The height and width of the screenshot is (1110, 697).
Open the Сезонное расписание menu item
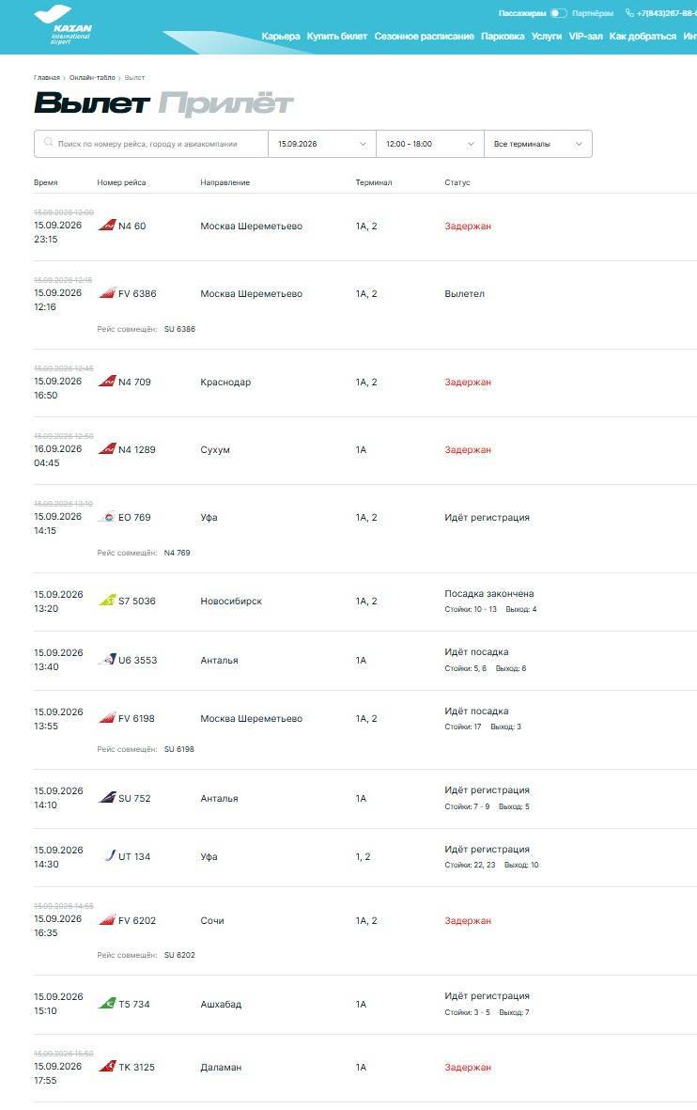(424, 36)
